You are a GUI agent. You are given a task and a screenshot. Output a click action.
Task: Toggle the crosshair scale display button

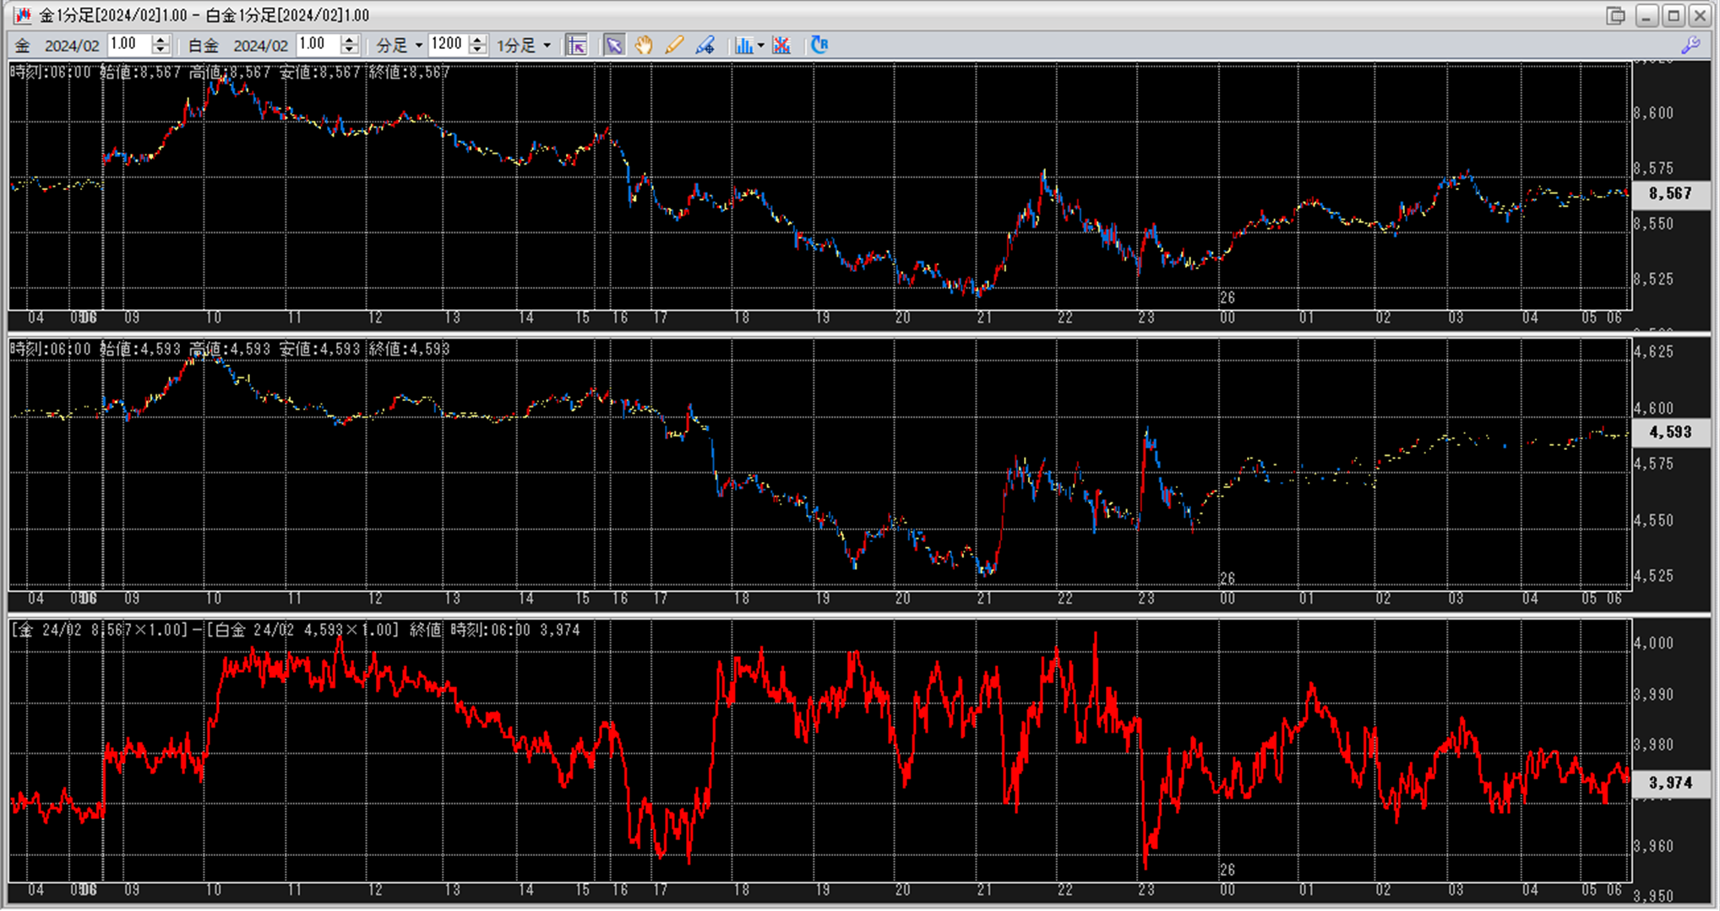pos(577,46)
